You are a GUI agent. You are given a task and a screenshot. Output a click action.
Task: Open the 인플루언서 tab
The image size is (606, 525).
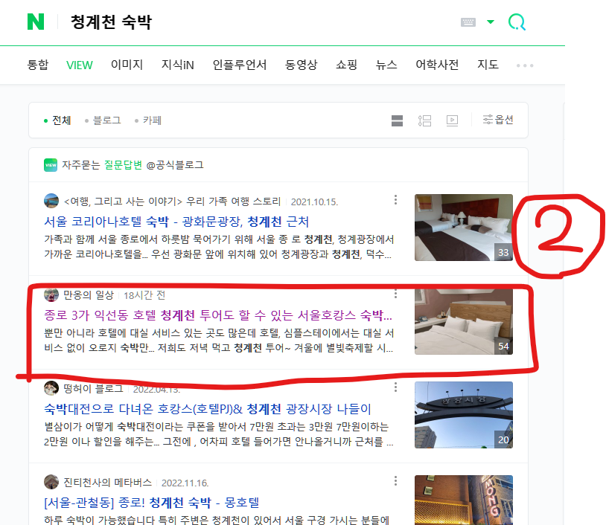[240, 65]
